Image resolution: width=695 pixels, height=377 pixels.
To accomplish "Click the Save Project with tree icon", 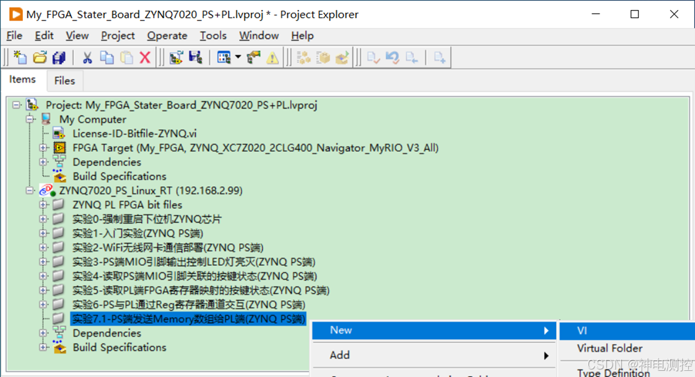I will (x=196, y=57).
